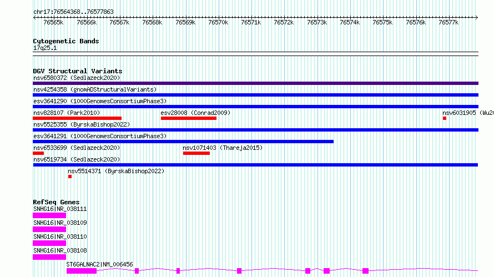Open the nsv5514371 (ByrskaBishop2022) label
Viewport: 494px width, 277px height.
pos(116,171)
